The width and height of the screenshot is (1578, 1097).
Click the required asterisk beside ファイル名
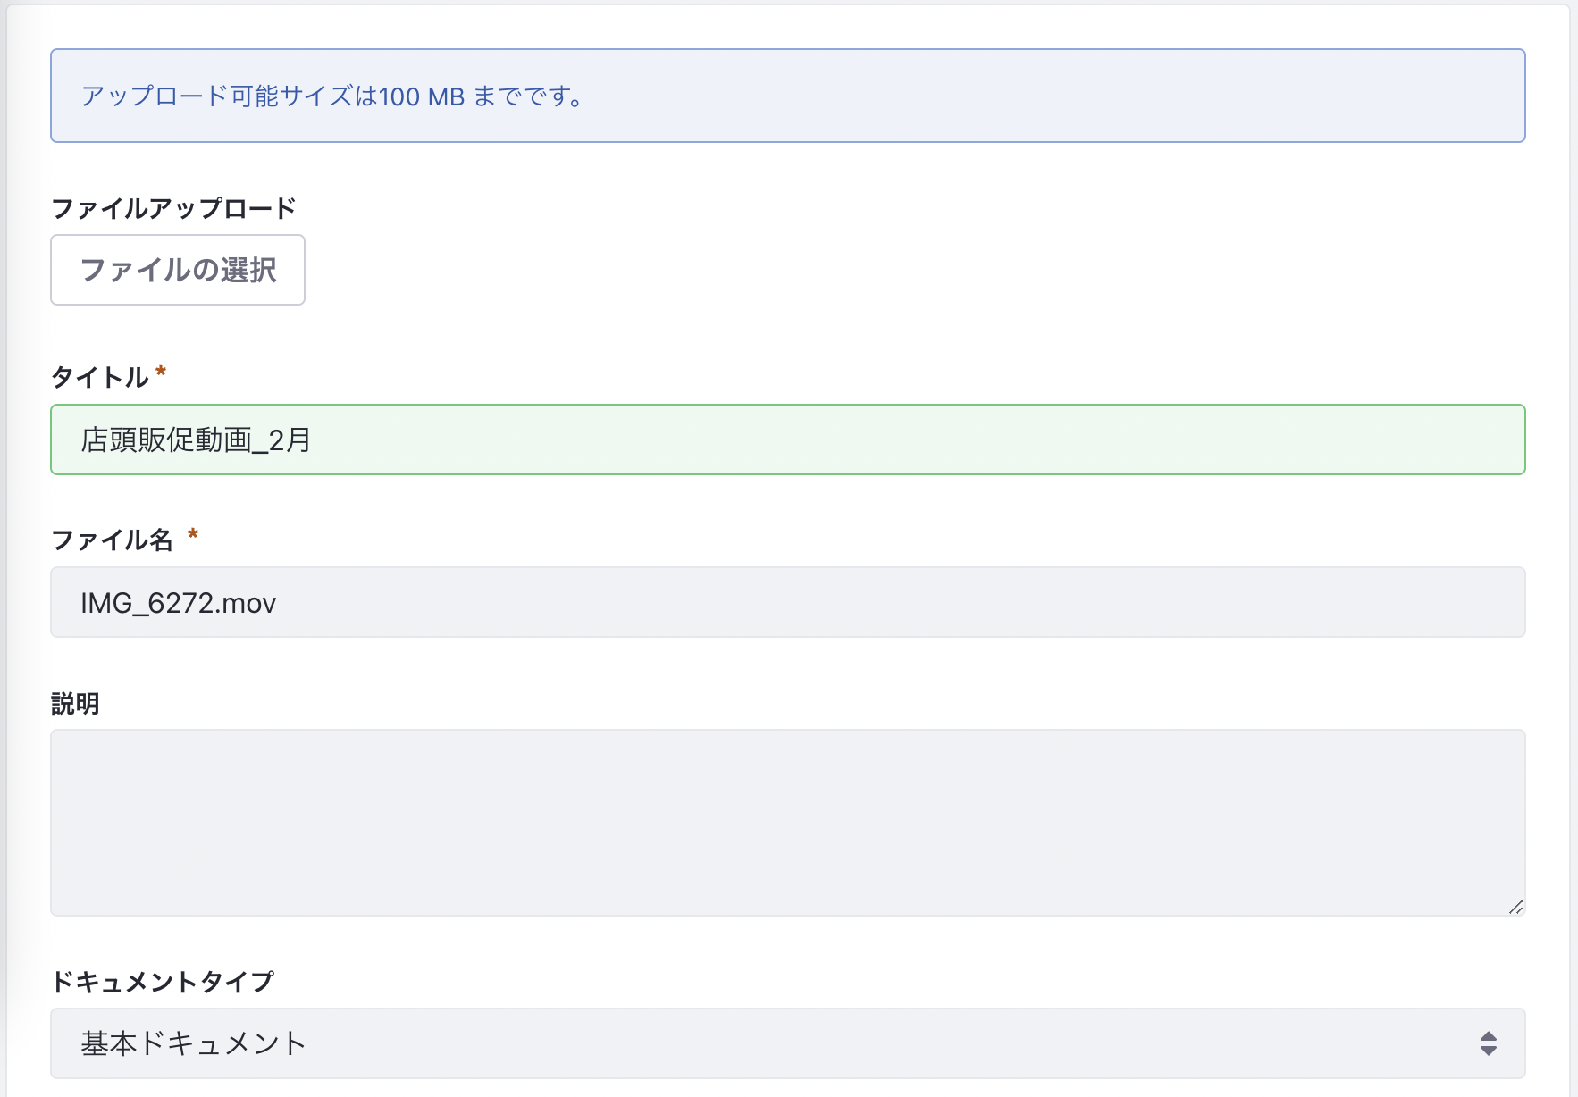(x=192, y=536)
